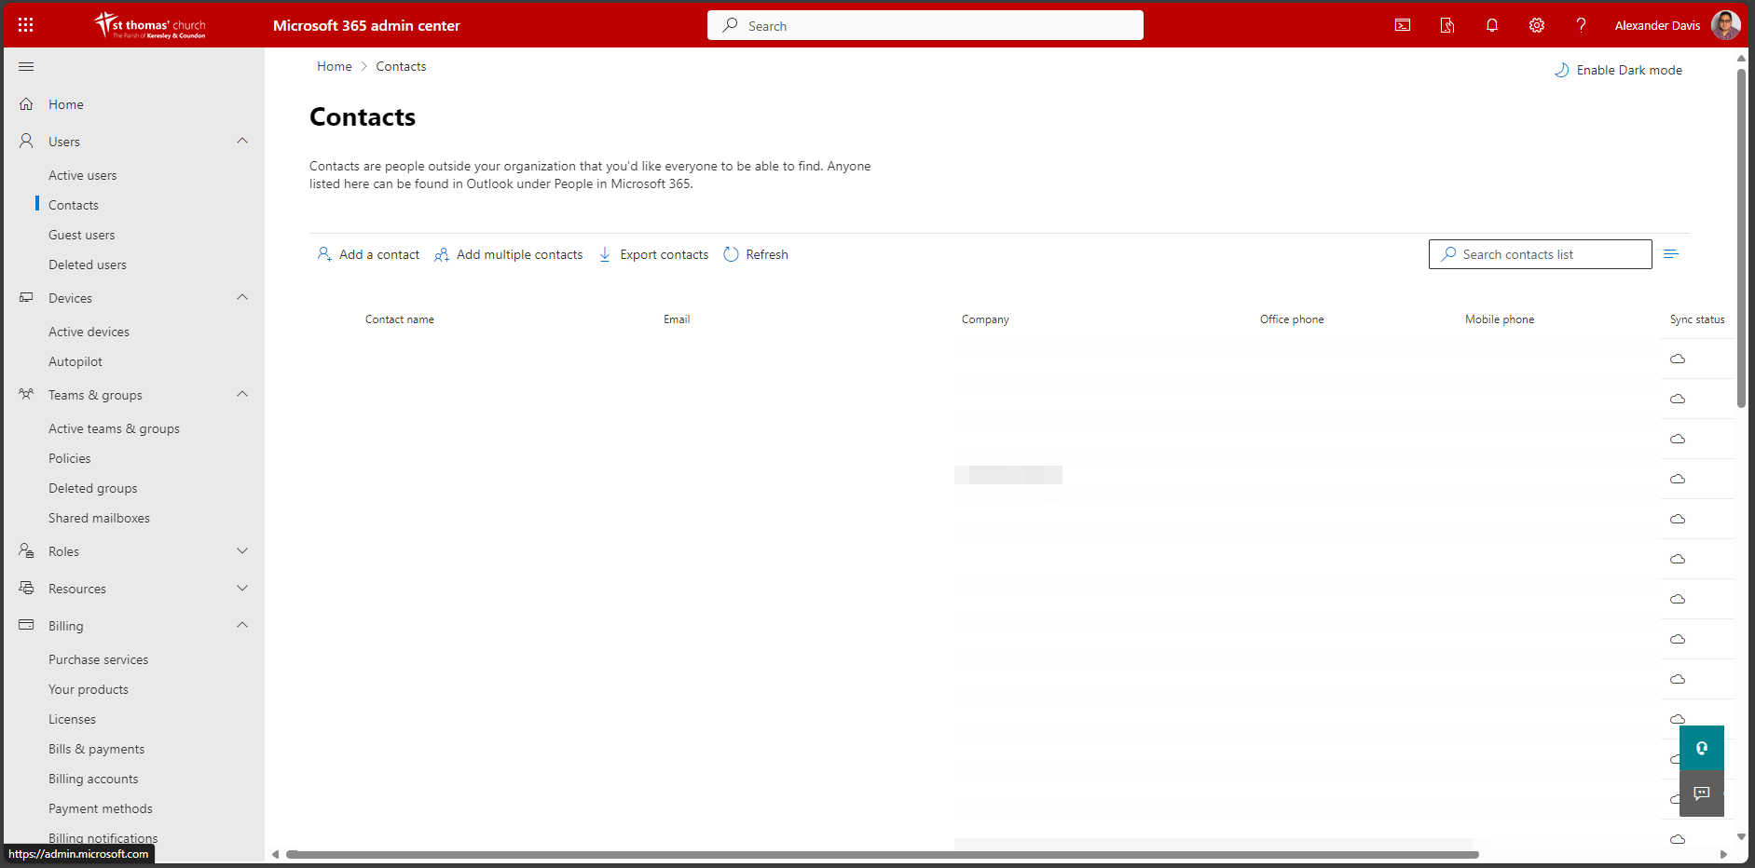Select Contacts in the sidebar
This screenshot has height=868, width=1755.
click(x=74, y=205)
